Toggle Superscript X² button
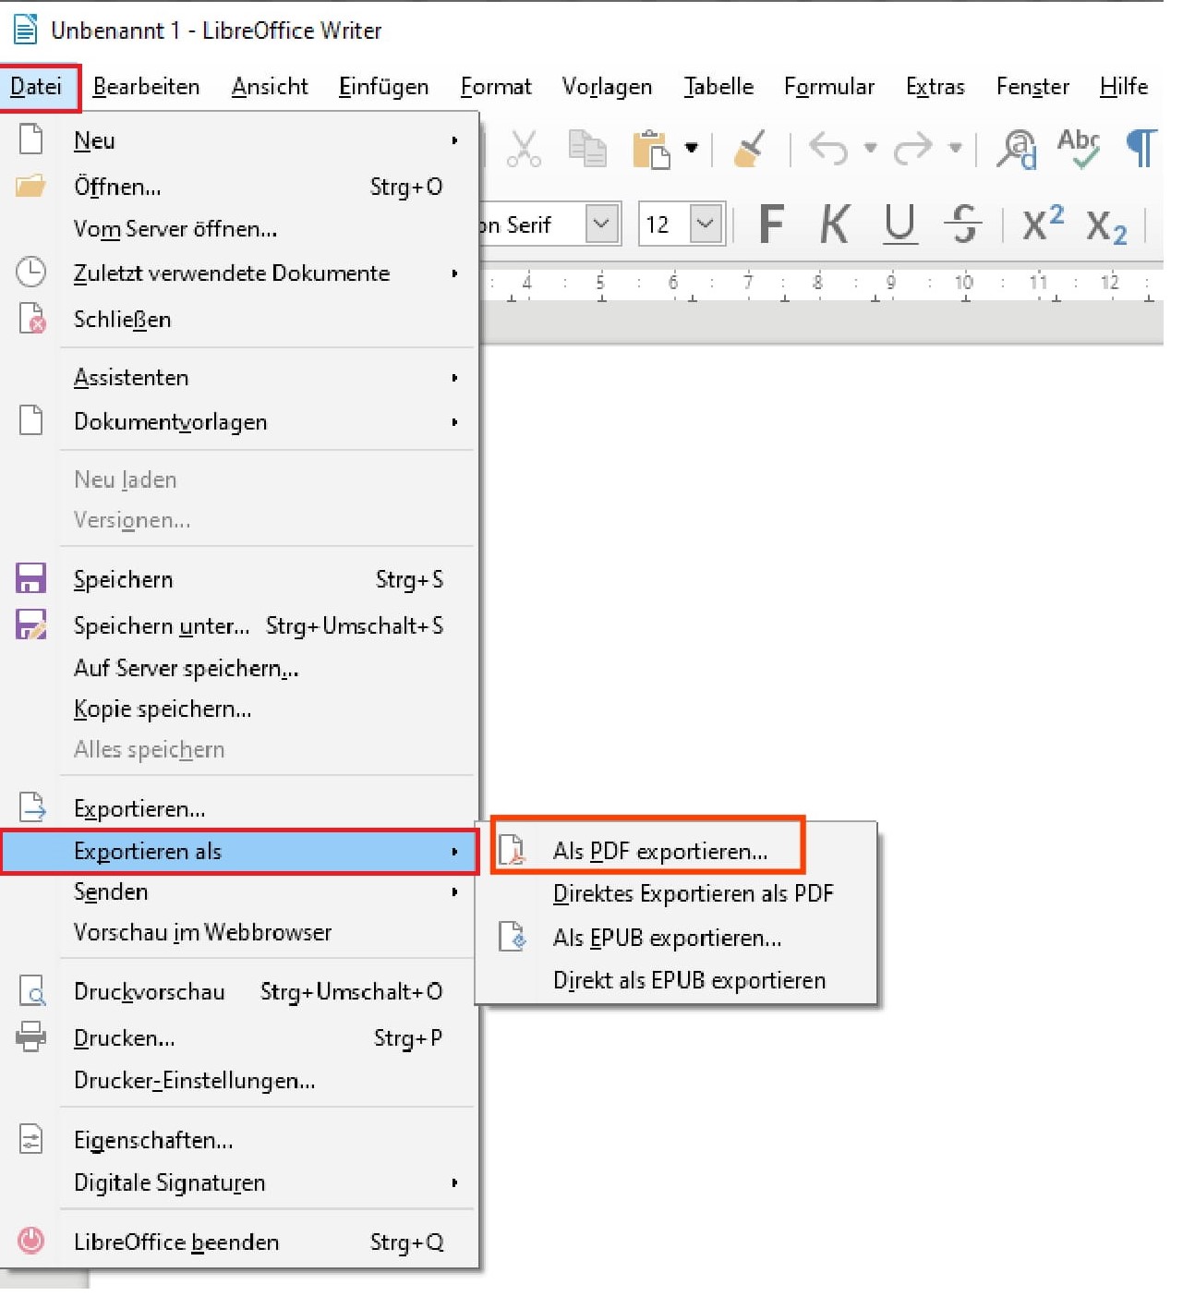Image resolution: width=1195 pixels, height=1309 pixels. (1043, 224)
